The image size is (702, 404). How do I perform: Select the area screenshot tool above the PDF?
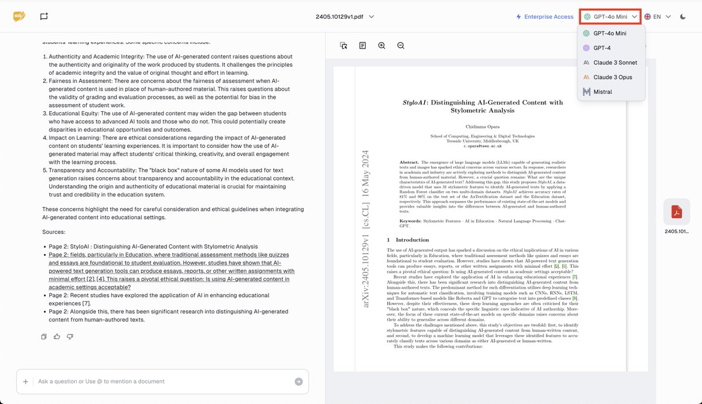pyautogui.click(x=342, y=45)
